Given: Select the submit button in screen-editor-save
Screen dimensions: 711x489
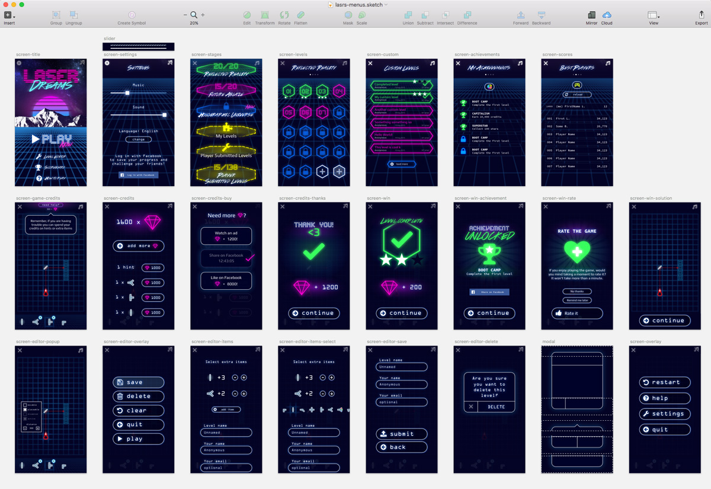Looking at the screenshot, I should click(401, 433).
